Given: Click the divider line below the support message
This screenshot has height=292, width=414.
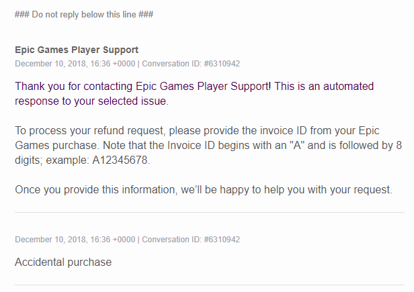Looking at the screenshot, I should coord(210,213).
